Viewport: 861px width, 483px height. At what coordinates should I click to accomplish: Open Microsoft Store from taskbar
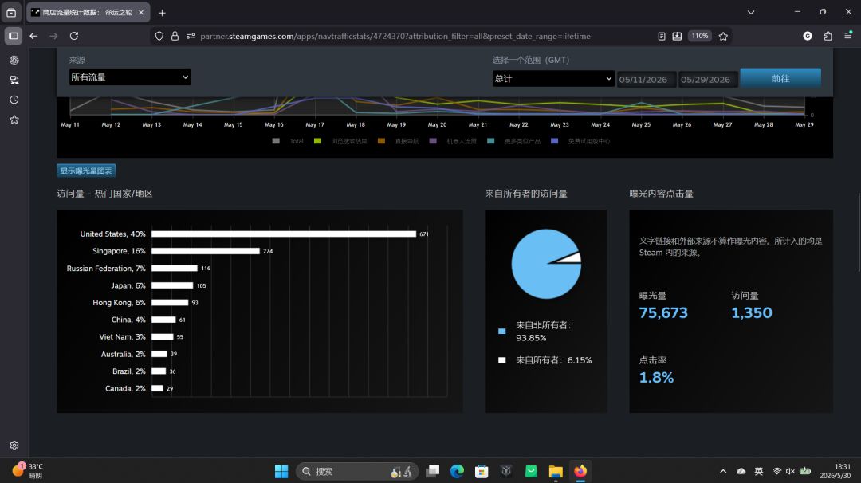coord(482,471)
